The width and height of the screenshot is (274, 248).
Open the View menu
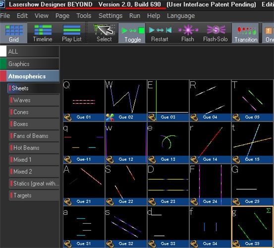click(42, 16)
